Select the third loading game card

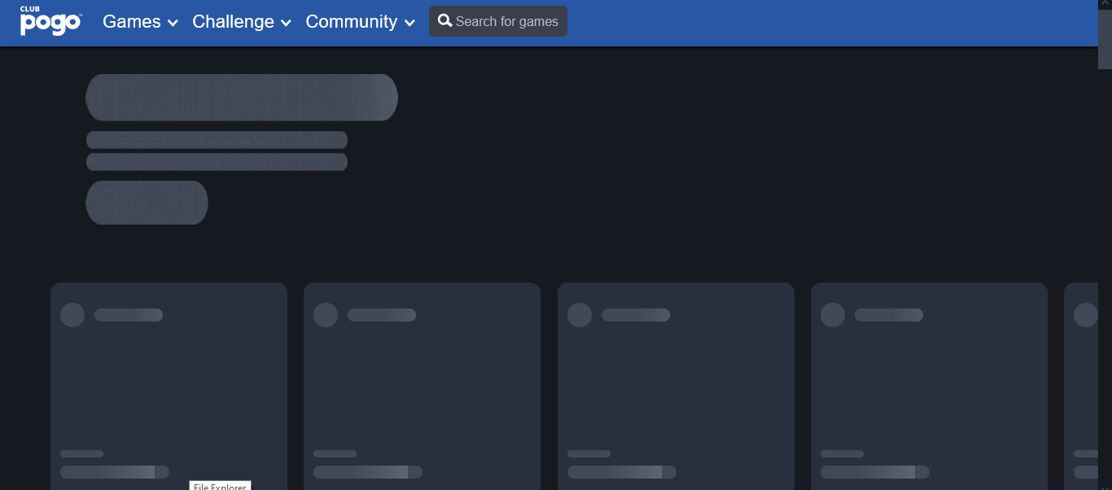coord(676,383)
